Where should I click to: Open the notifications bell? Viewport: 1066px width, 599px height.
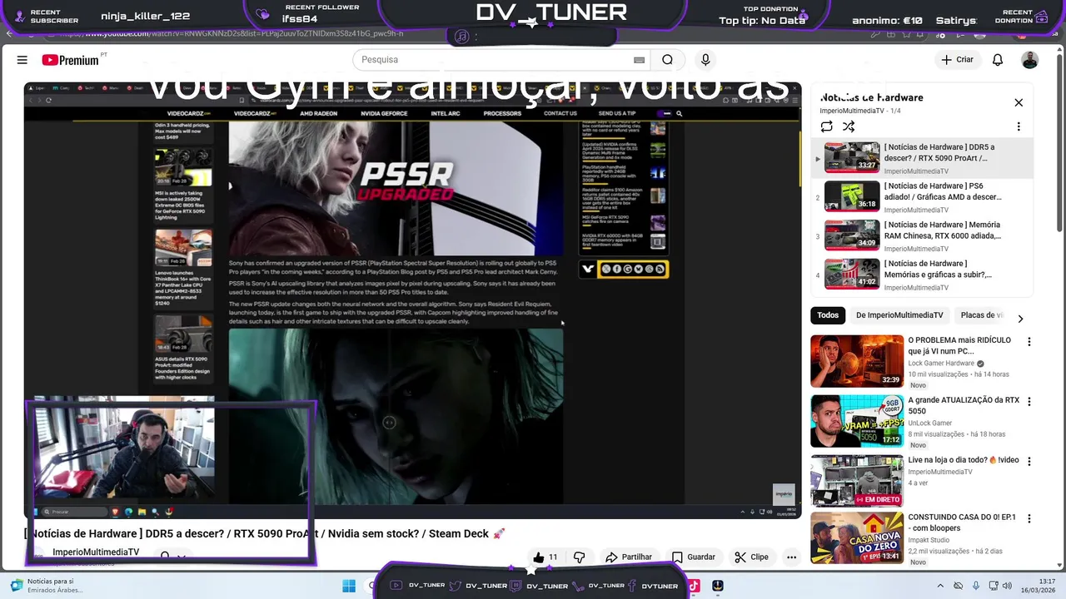[998, 60]
